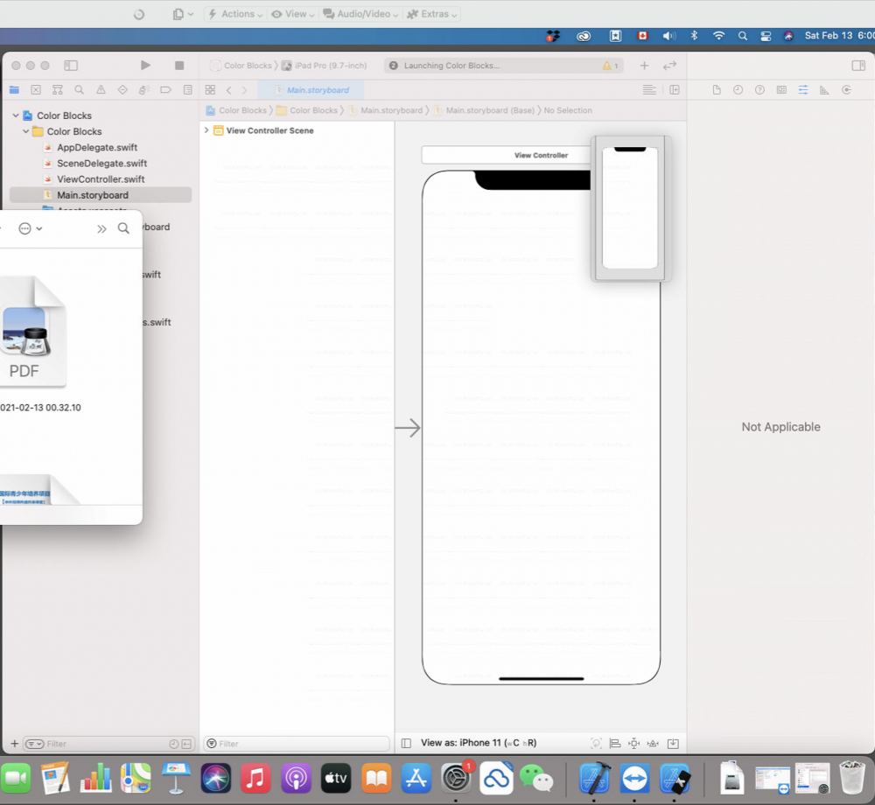
Task: Open the Find navigator magnifier icon
Action: click(x=79, y=90)
